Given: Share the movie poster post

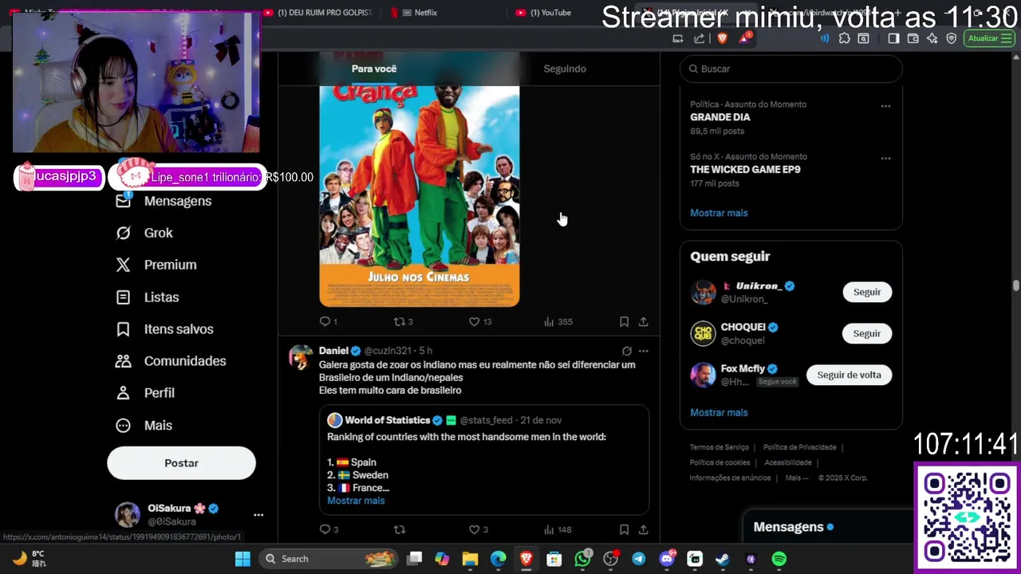Looking at the screenshot, I should point(643,322).
